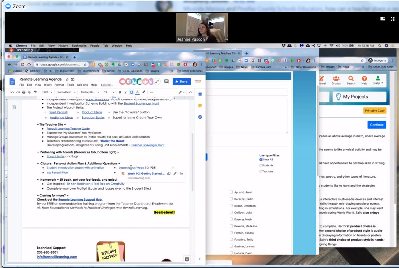The image size is (399, 268).
Task: Select the Show All radio button
Action: [261, 159]
